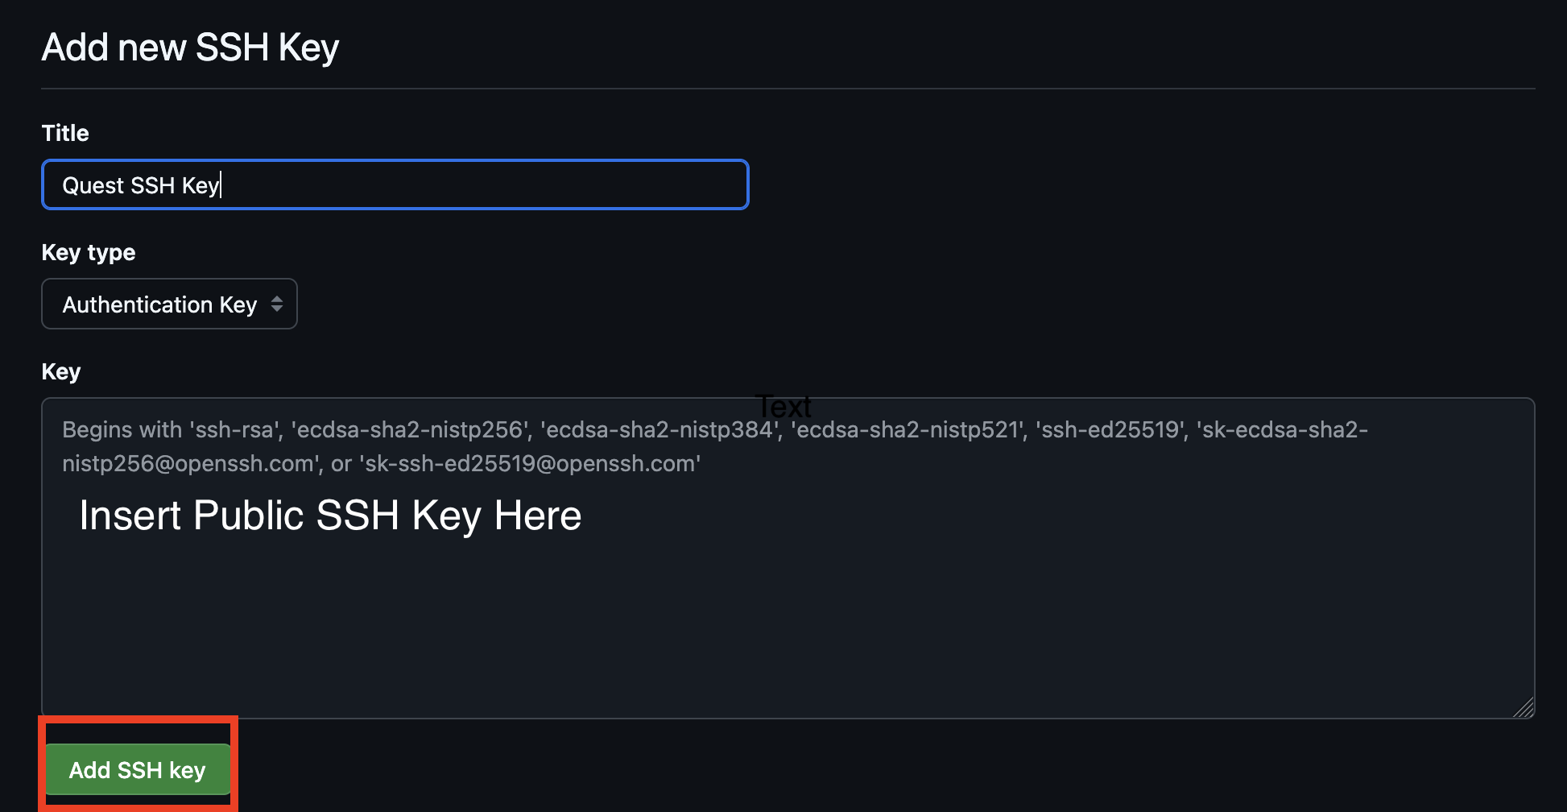Click the chevron icon in Key type selector

click(x=277, y=304)
